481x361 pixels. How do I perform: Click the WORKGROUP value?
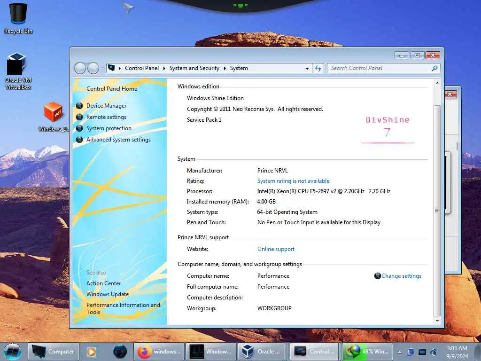[x=274, y=308]
